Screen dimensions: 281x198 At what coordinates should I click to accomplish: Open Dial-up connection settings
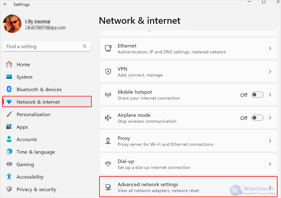point(188,164)
